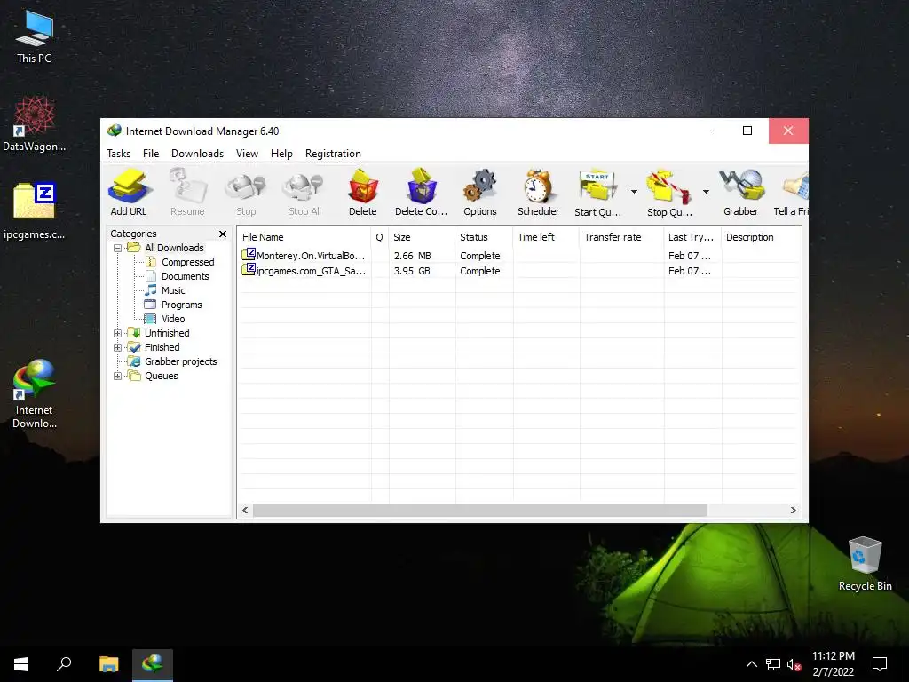Open the View menu
The image size is (909, 682).
click(247, 154)
